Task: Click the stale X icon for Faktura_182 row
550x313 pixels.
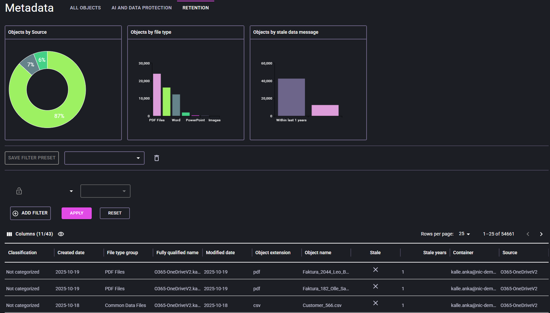Action: (x=375, y=287)
